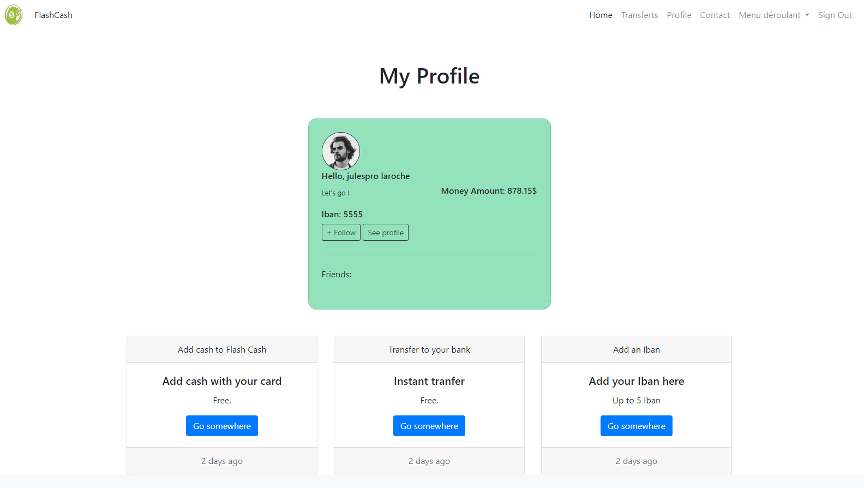Open the Contact page link

(x=715, y=15)
